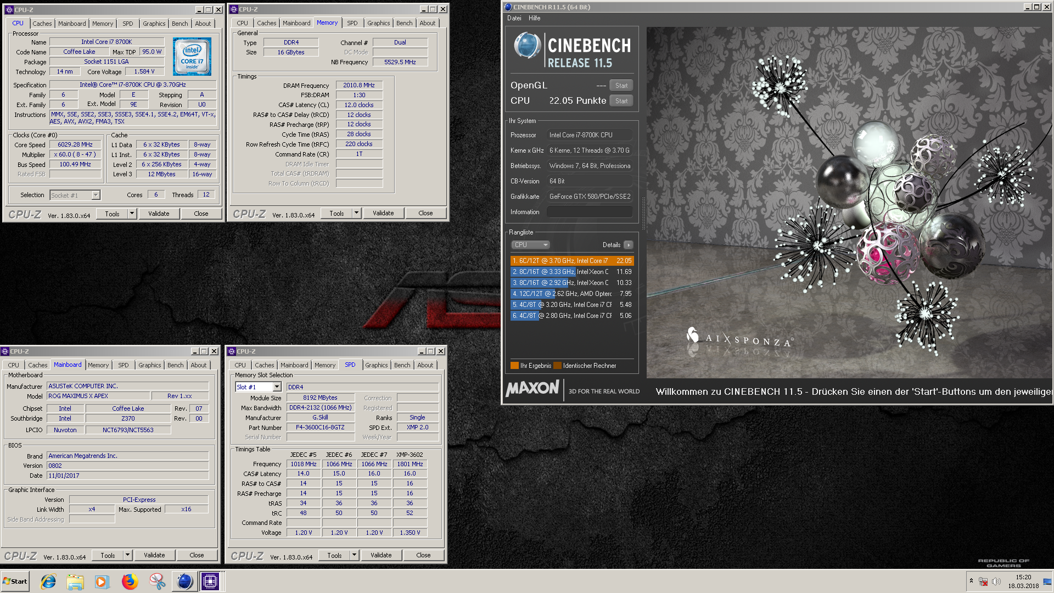Open Tools dropdown arrow in CPU-Z Memory-tab window
This screenshot has width=1054, height=593.
coord(356,213)
